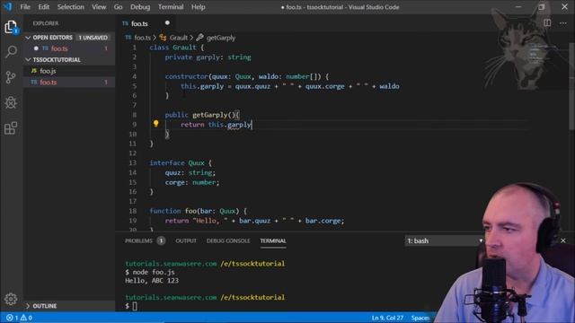Click 'function foo' on line 18
The width and height of the screenshot is (575, 323).
pos(173,211)
